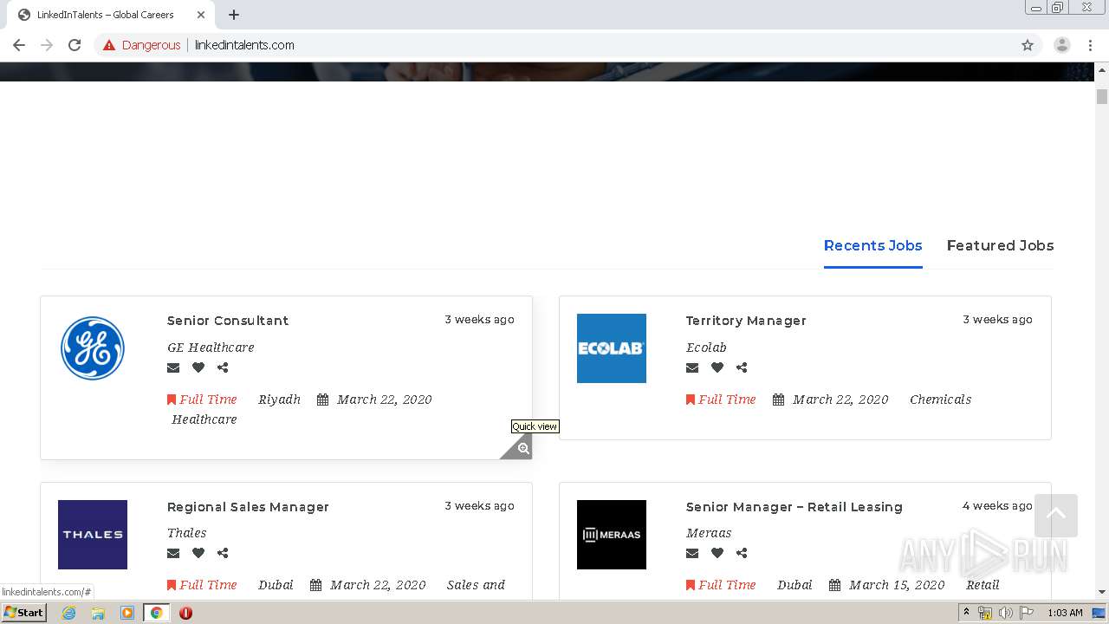This screenshot has width=1109, height=624.
Task: Open the Windows Start menu
Action: (23, 613)
